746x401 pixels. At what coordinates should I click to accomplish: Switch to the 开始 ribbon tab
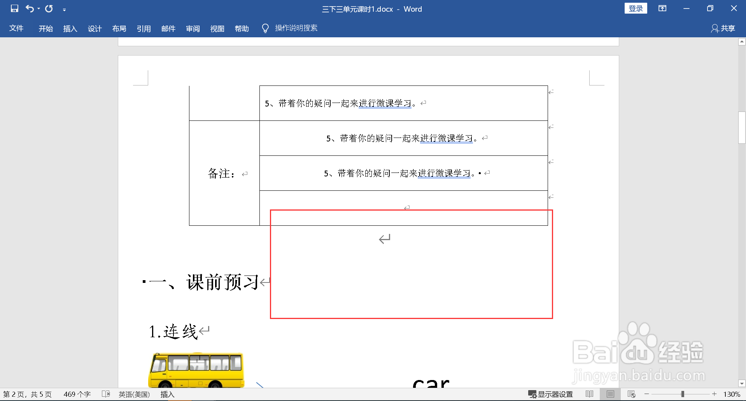pos(46,28)
